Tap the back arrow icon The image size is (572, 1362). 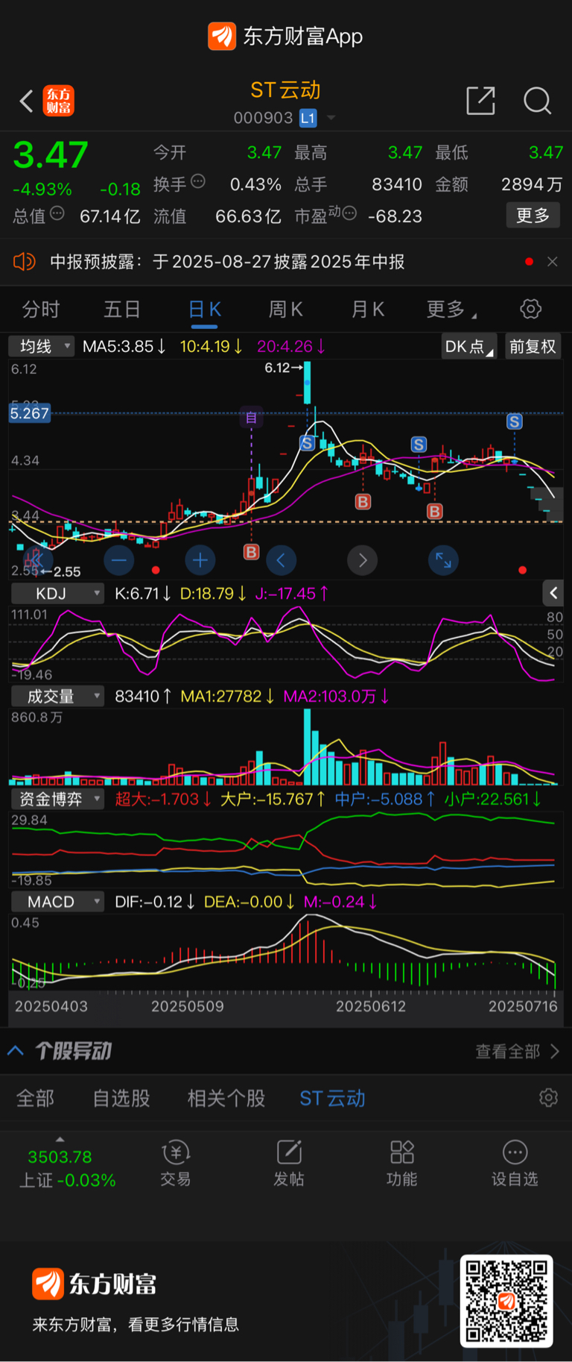click(26, 101)
